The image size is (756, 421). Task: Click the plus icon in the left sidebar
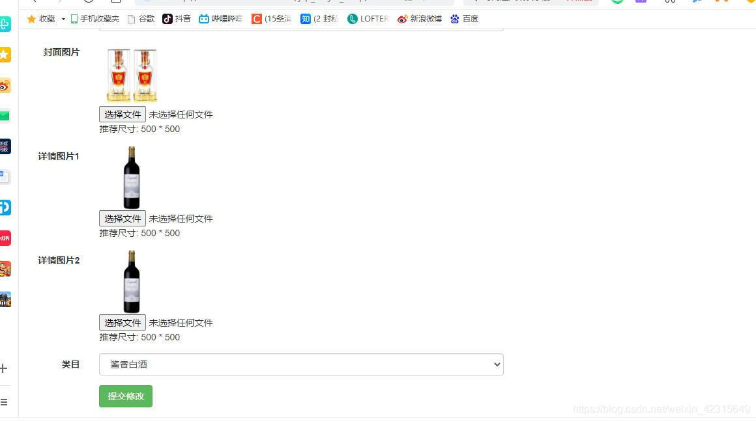pyautogui.click(x=5, y=368)
